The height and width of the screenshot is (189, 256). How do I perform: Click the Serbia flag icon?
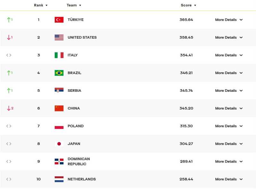click(59, 91)
